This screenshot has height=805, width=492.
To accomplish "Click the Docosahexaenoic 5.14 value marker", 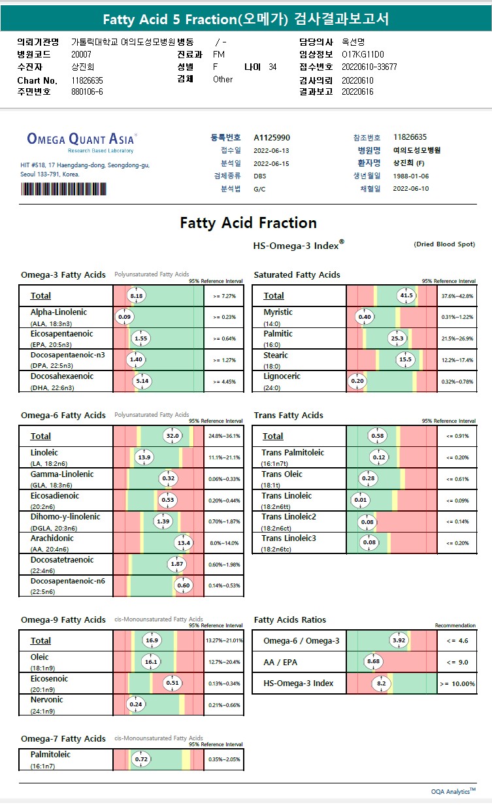I will [x=142, y=381].
